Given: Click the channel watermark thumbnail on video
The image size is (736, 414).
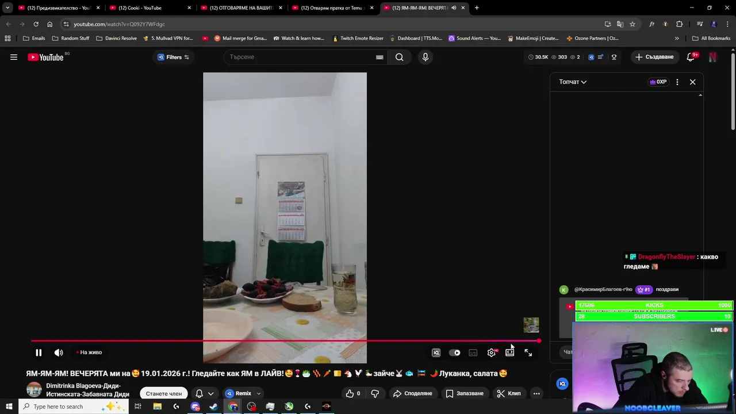Looking at the screenshot, I should point(531,325).
